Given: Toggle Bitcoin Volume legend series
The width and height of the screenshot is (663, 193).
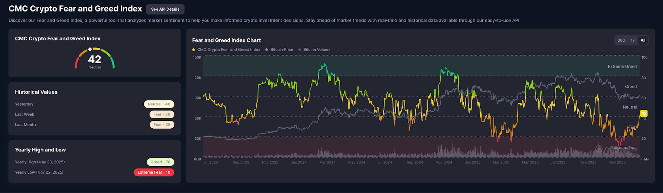Looking at the screenshot, I should [x=317, y=50].
